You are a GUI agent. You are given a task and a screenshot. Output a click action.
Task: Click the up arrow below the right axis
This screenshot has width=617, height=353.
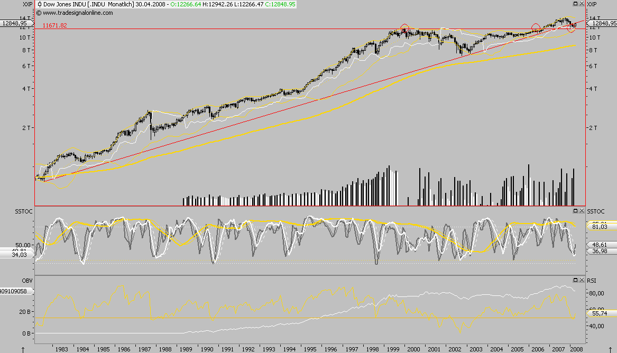pyautogui.click(x=610, y=349)
